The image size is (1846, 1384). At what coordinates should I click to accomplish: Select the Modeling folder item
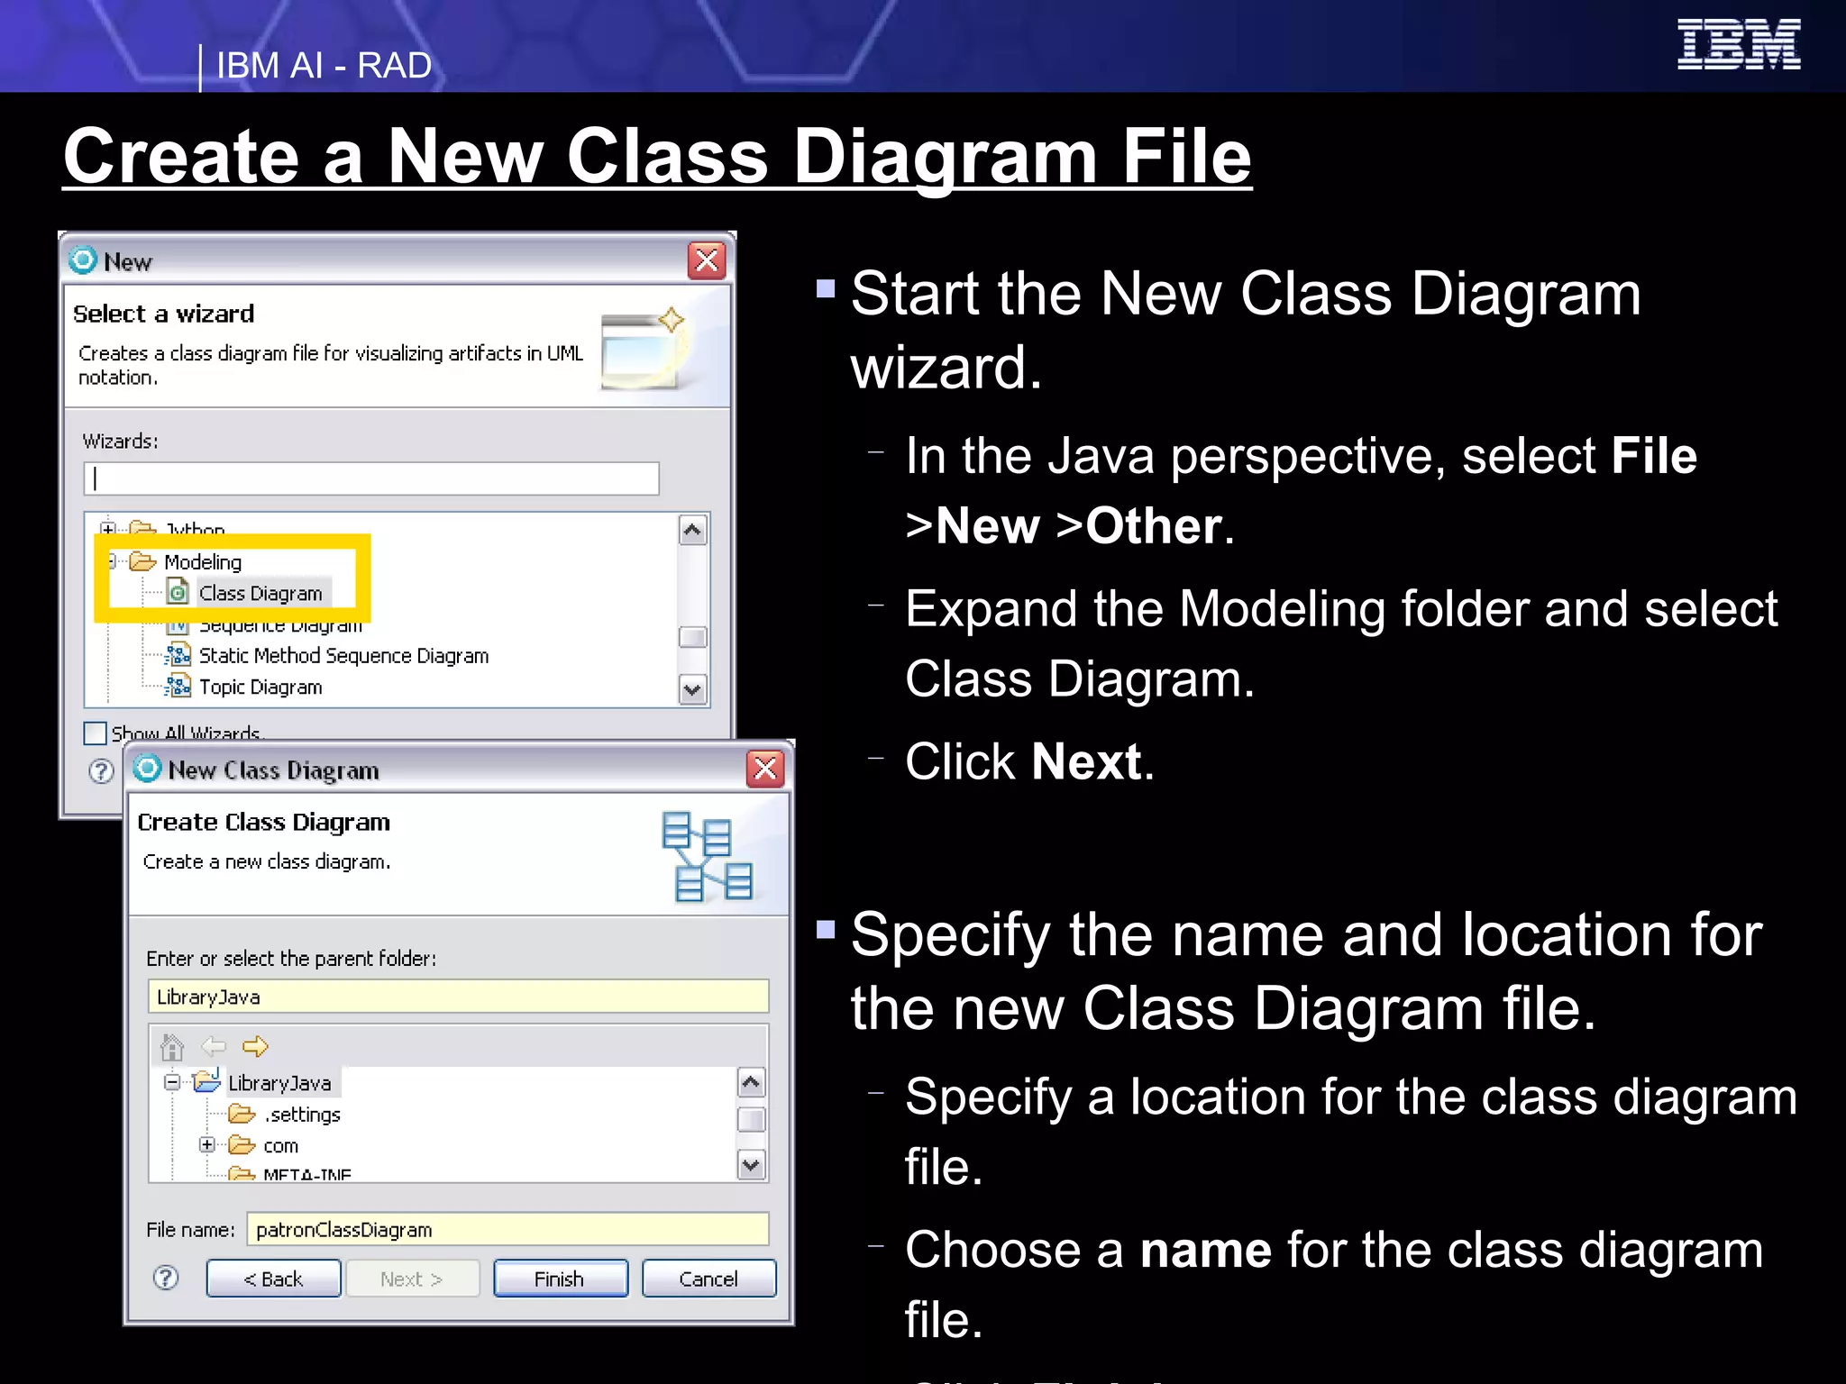[203, 562]
